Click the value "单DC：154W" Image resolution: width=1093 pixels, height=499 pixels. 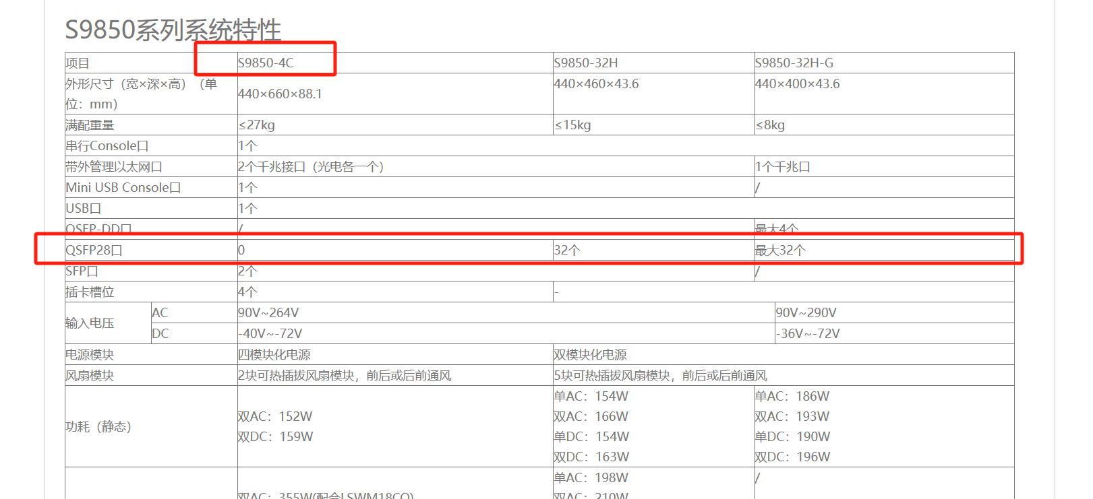(x=591, y=437)
